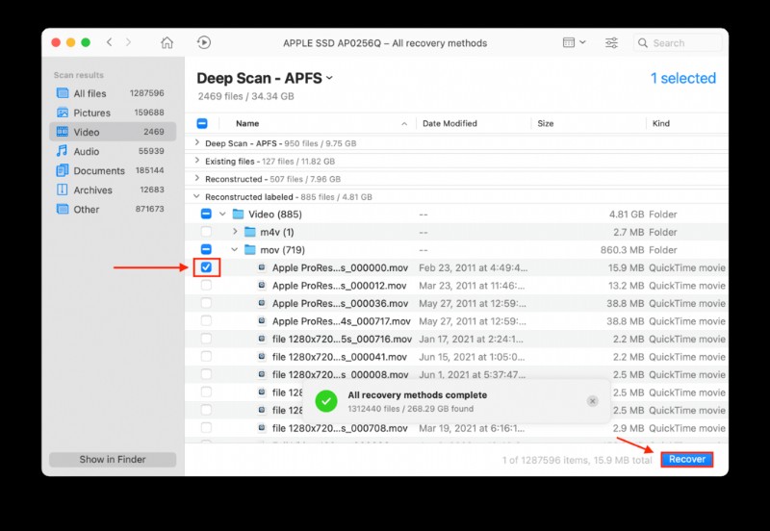
Task: Check the Apple ProRes s_000012.mov checkbox
Action: tap(206, 285)
